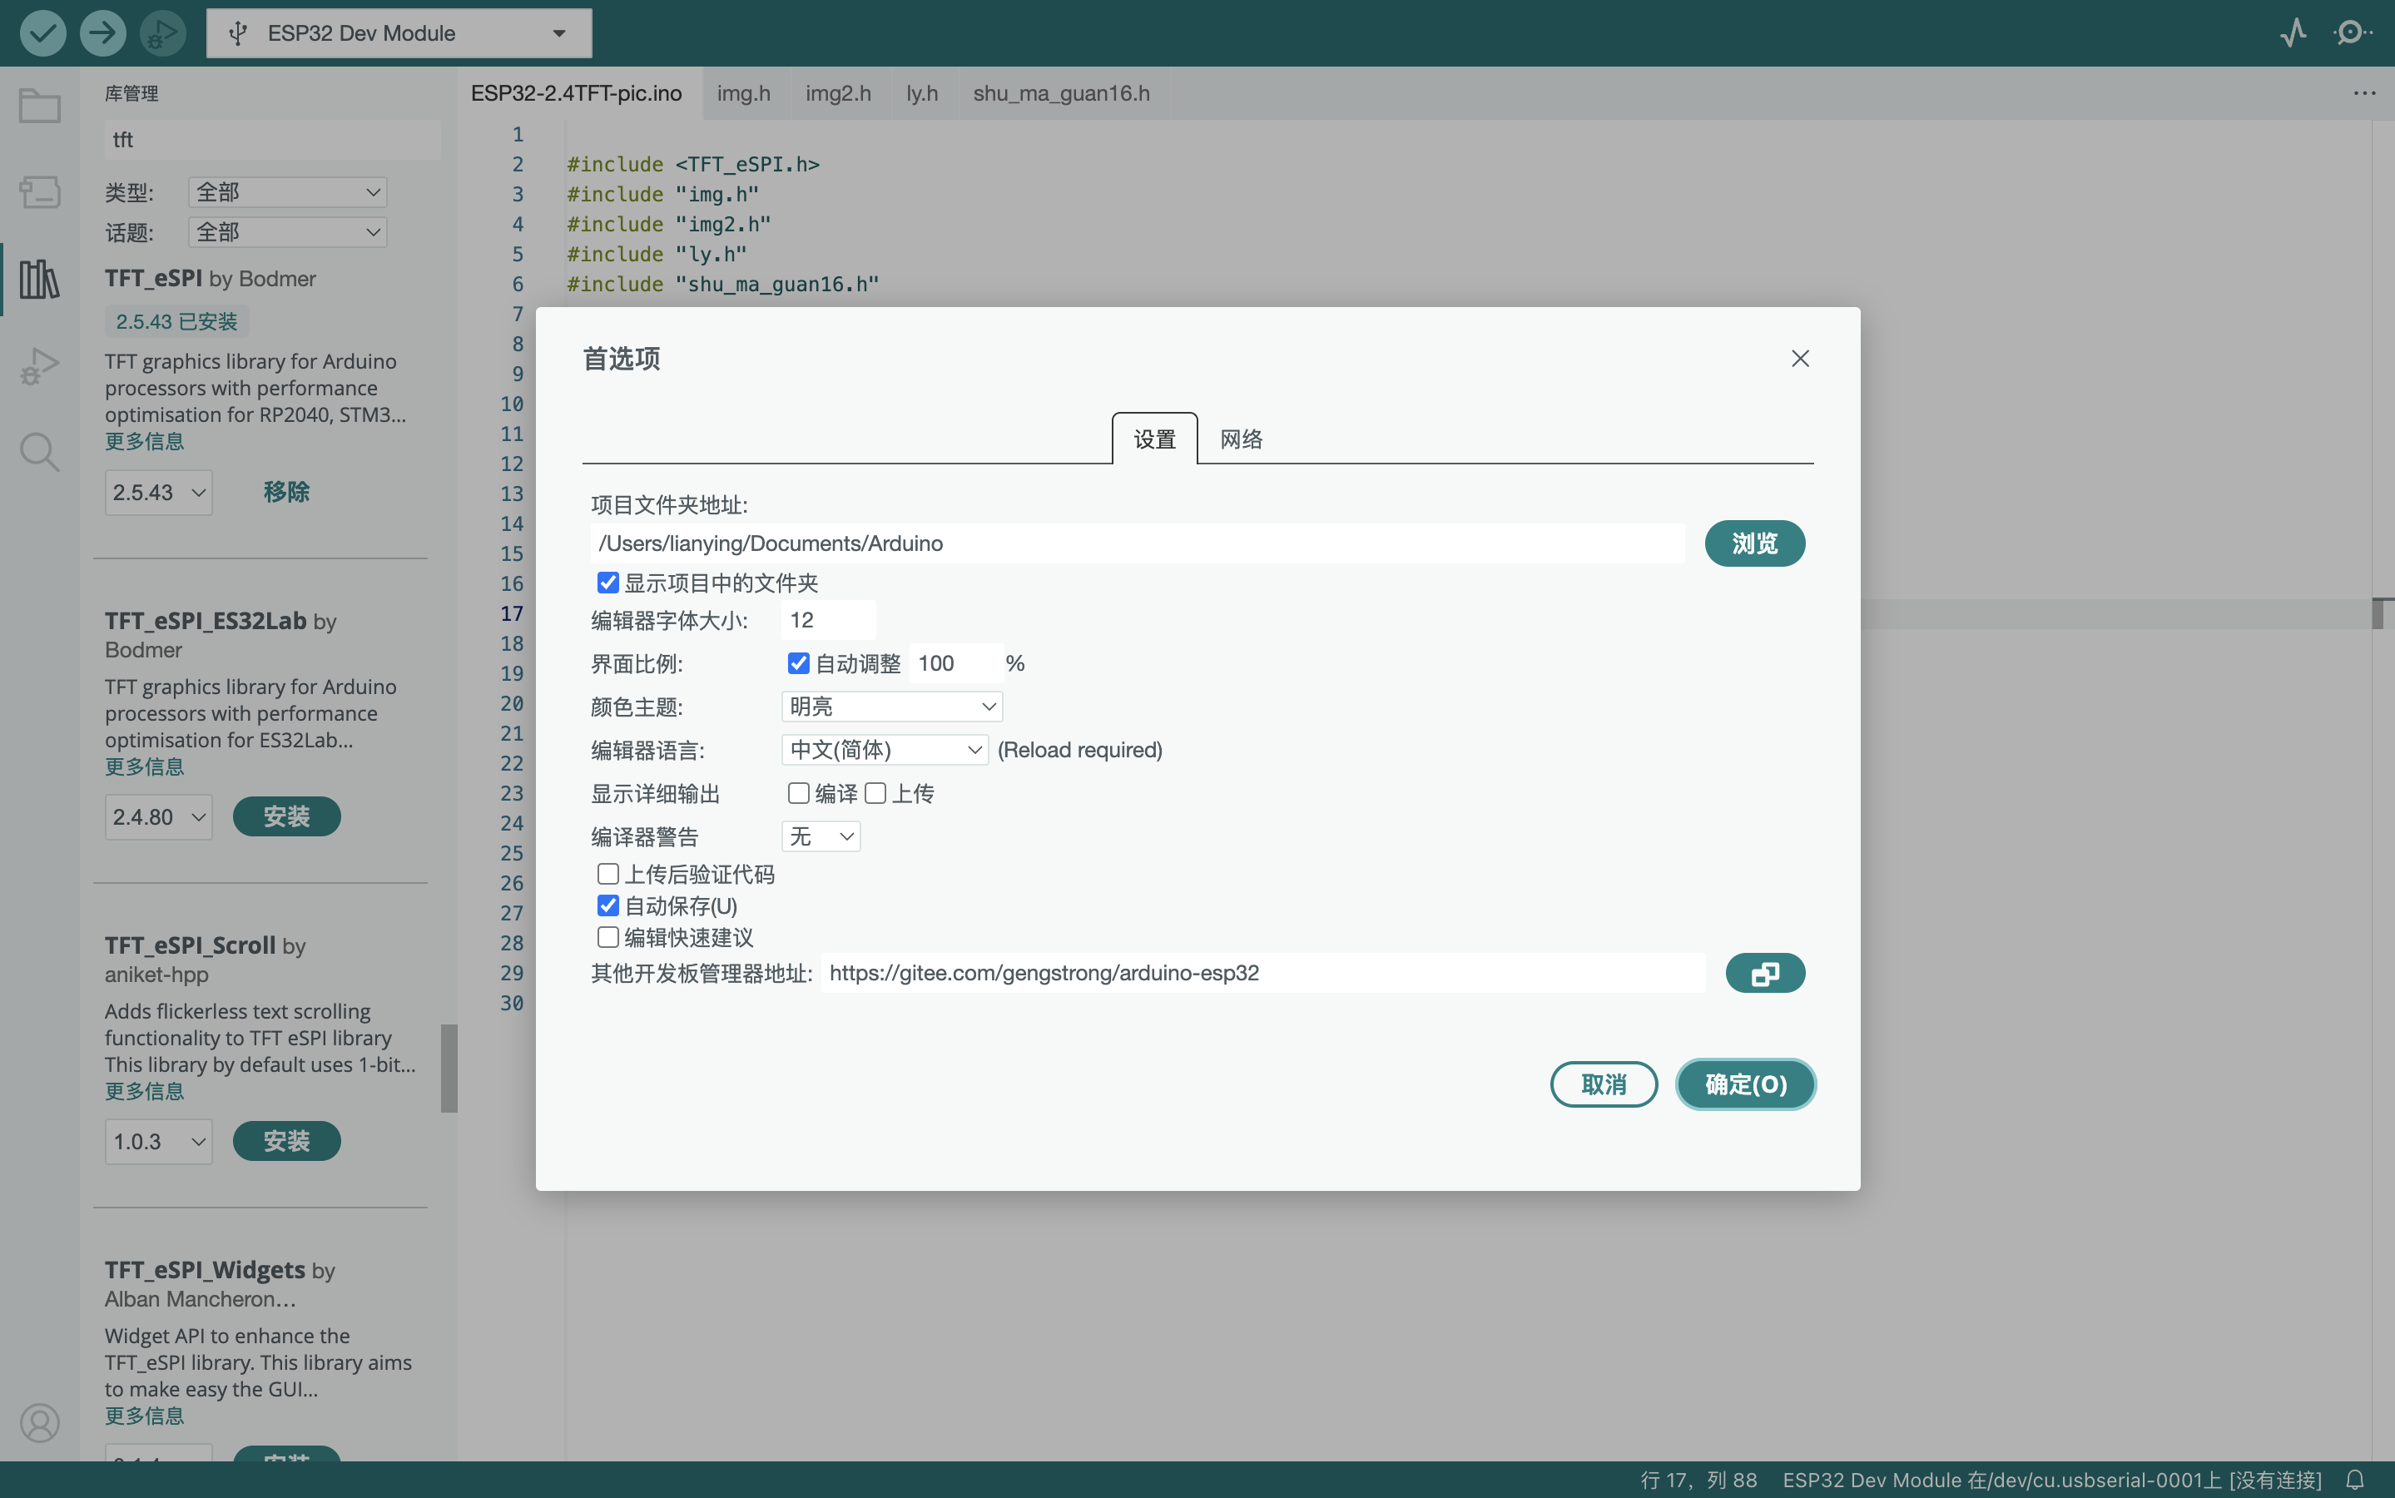Viewport: 2395px width, 1498px height.
Task: Expand ESP32 Dev Module board selector
Action: (x=399, y=32)
